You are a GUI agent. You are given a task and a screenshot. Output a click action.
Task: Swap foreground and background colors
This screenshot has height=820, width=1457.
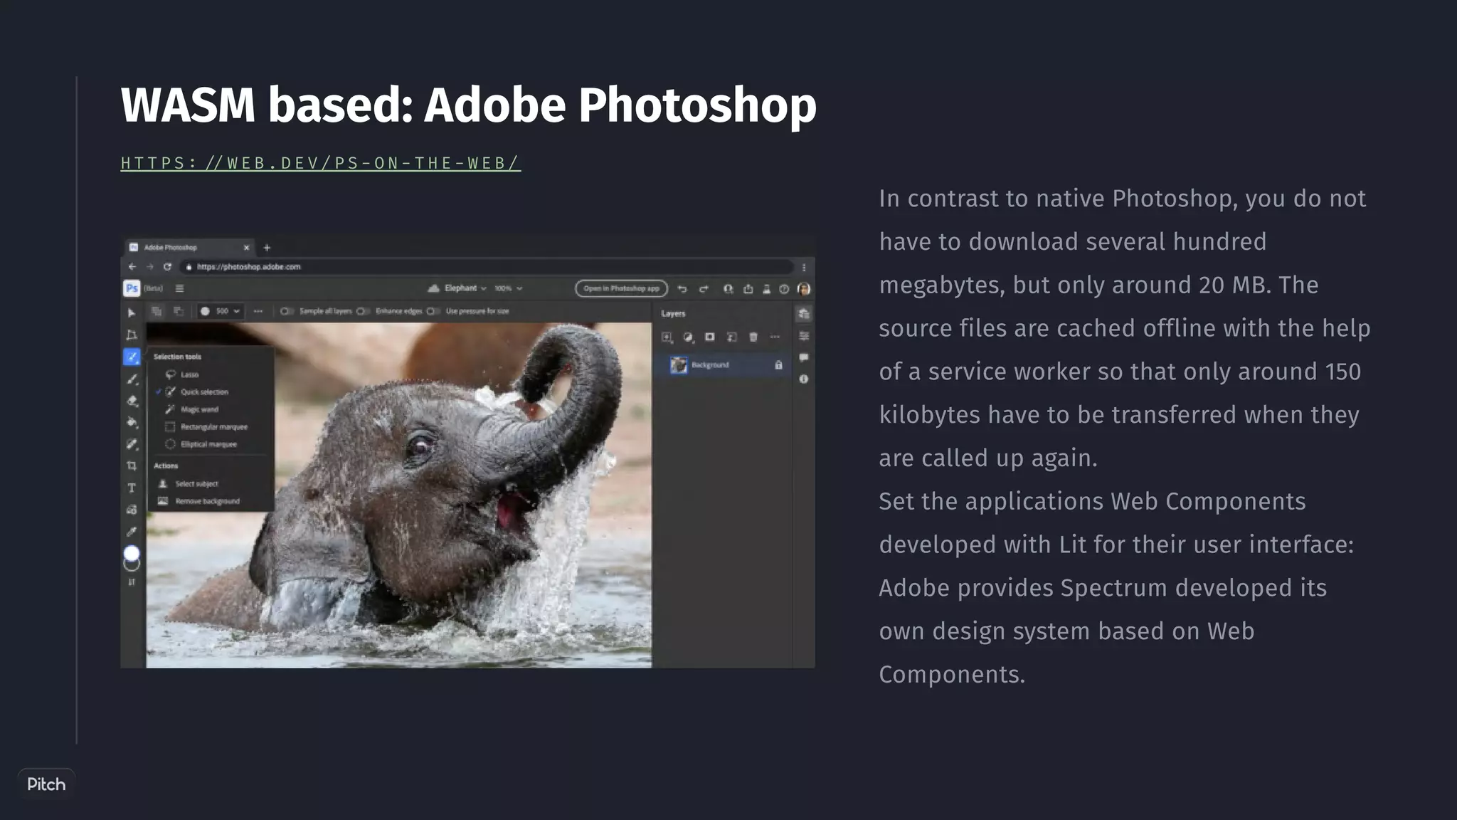132,582
